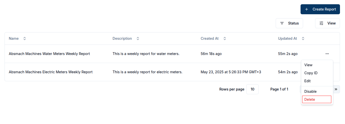Choose Disable in the row actions menu
Screen dimensions: 345x124
tap(310, 91)
